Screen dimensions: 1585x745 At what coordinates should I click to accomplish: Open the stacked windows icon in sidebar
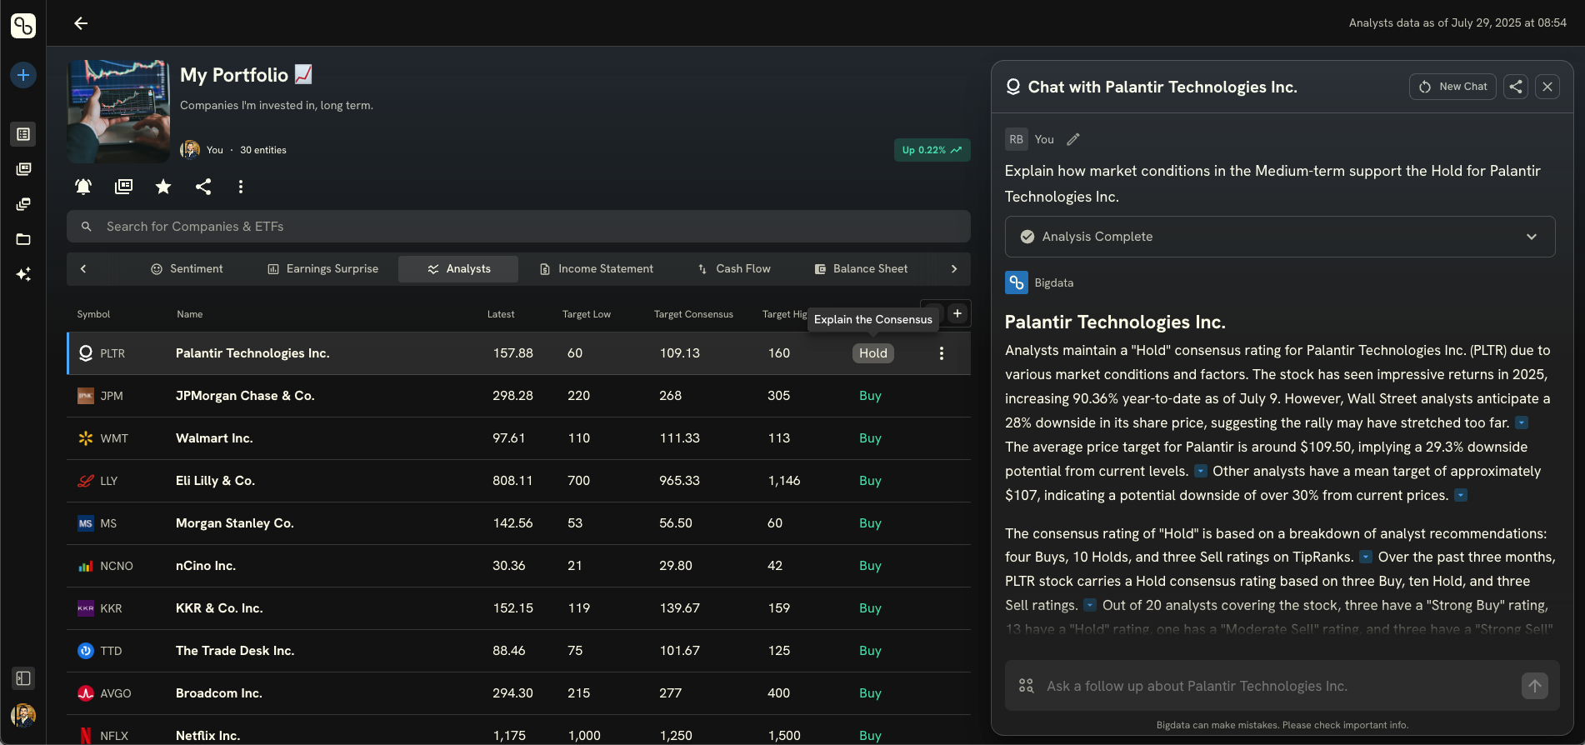(x=23, y=204)
